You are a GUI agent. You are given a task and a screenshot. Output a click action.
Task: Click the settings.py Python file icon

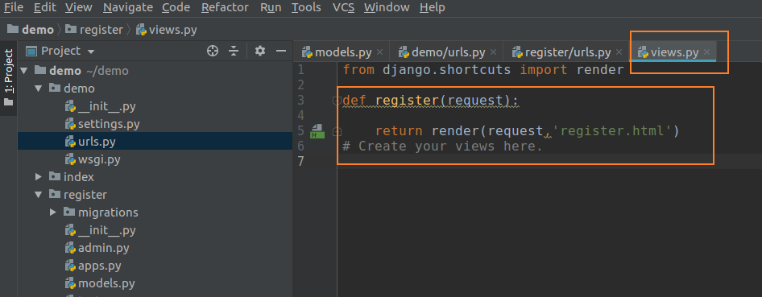click(x=70, y=124)
